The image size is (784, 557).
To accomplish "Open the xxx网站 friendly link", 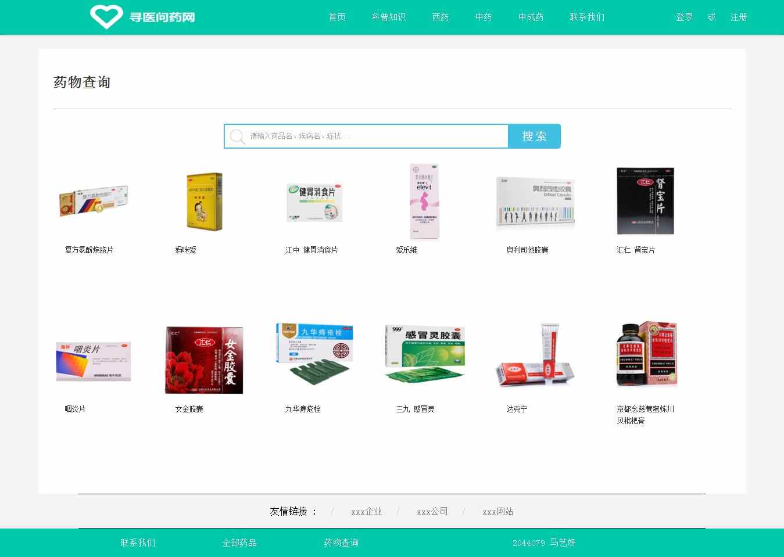I will pos(497,512).
